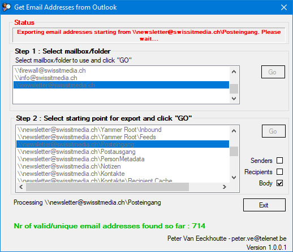Screen dimensions: 293x252
Task: Select highlighted \\newsletter@swissitmedia.ch mailbox
Action: click(121, 85)
